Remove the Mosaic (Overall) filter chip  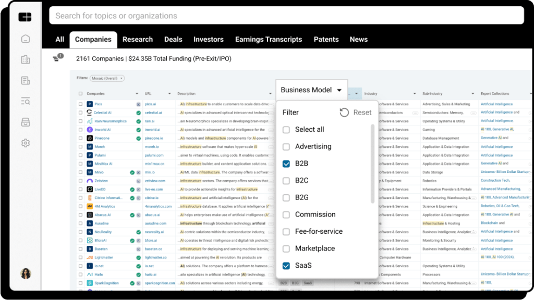120,77
